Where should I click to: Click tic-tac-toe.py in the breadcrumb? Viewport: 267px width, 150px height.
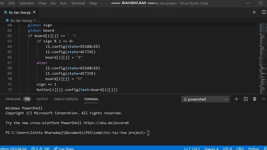point(21,20)
